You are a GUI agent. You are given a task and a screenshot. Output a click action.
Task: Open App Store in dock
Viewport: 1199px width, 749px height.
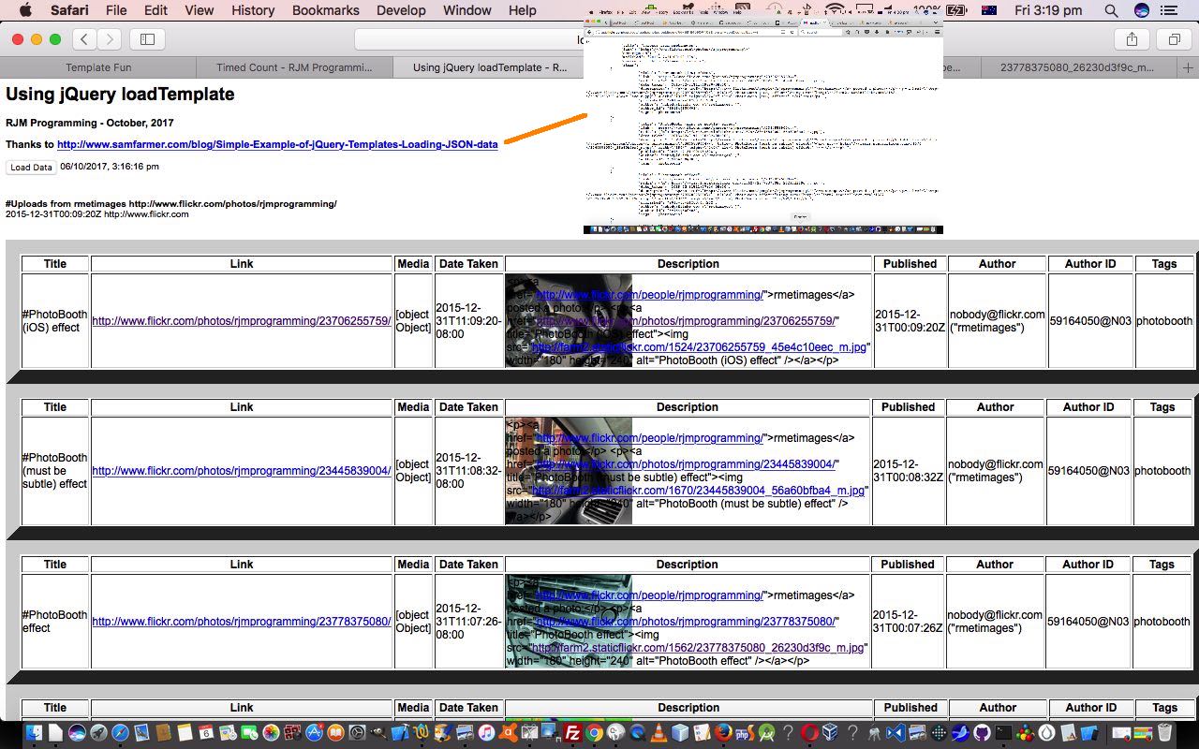(314, 733)
